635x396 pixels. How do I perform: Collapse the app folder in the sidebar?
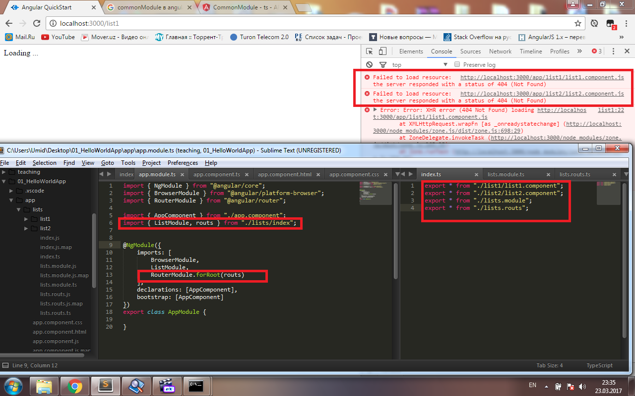[11, 200]
